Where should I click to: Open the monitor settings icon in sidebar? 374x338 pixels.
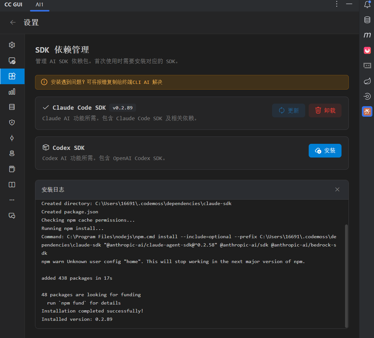(x=12, y=61)
